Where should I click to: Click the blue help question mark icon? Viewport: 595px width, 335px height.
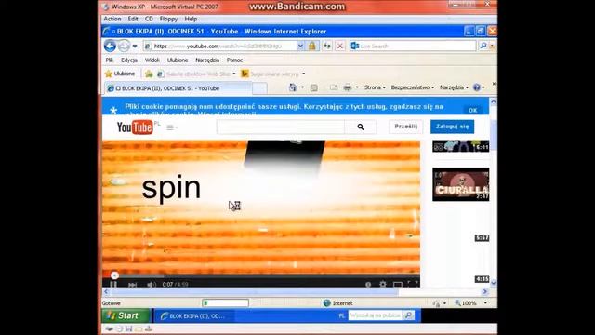[x=477, y=87]
